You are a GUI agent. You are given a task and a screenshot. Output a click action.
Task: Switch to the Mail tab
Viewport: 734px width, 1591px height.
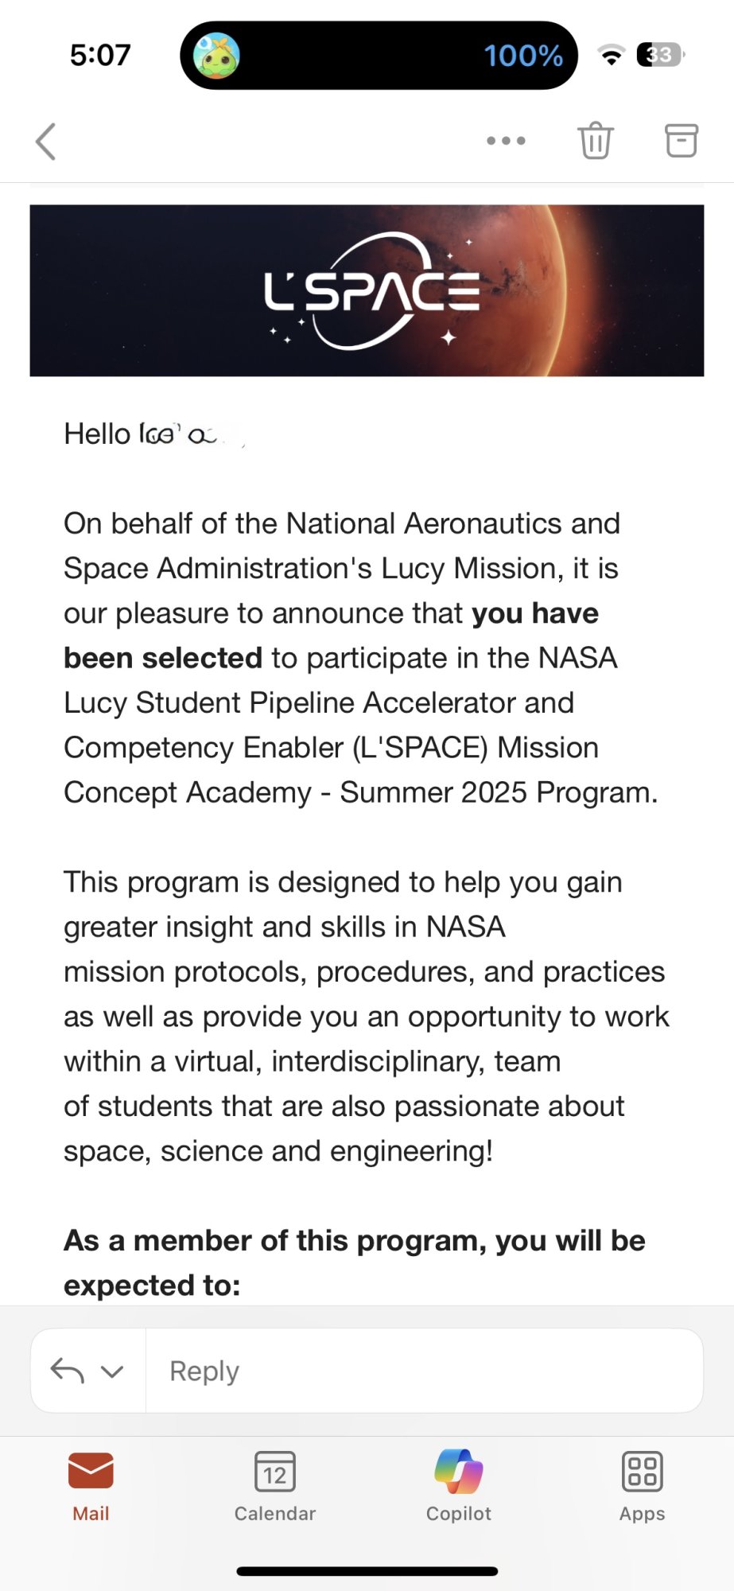point(91,1484)
